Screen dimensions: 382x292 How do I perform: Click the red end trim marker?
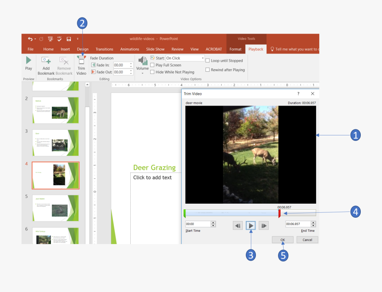[279, 213]
